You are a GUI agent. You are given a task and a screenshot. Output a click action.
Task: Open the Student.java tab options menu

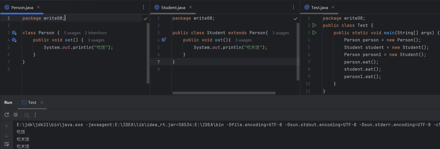click(294, 7)
